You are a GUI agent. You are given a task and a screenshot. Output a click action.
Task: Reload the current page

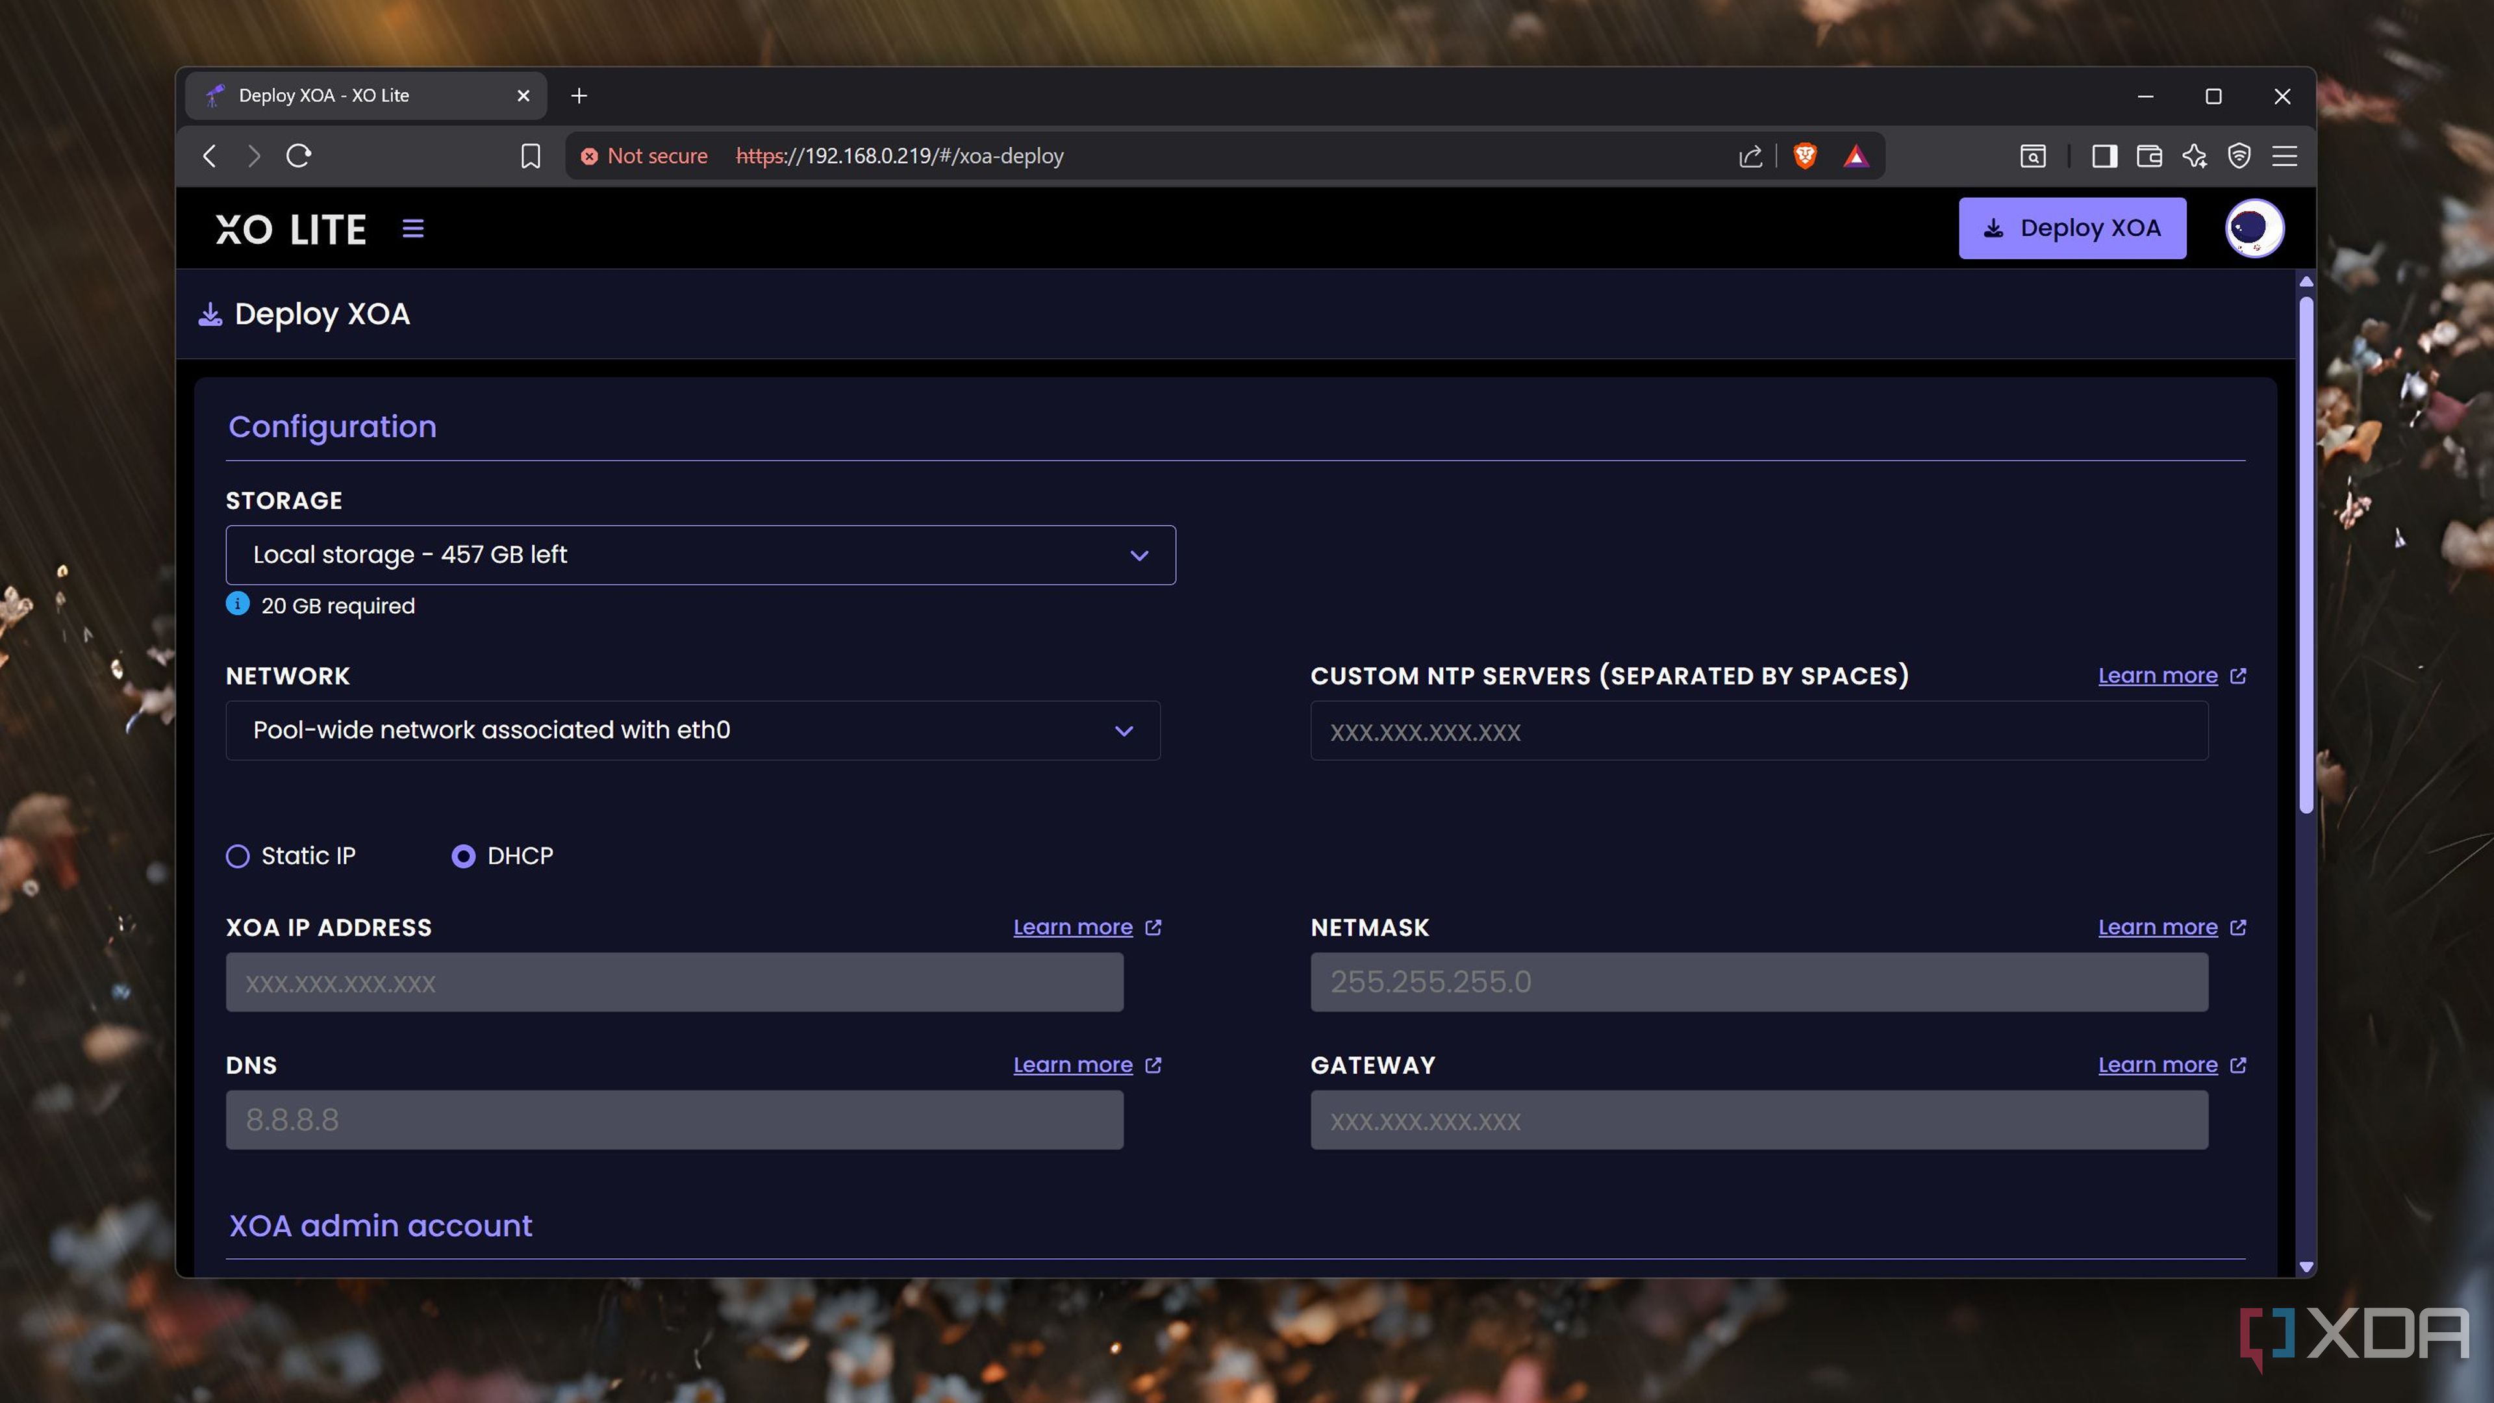298,156
